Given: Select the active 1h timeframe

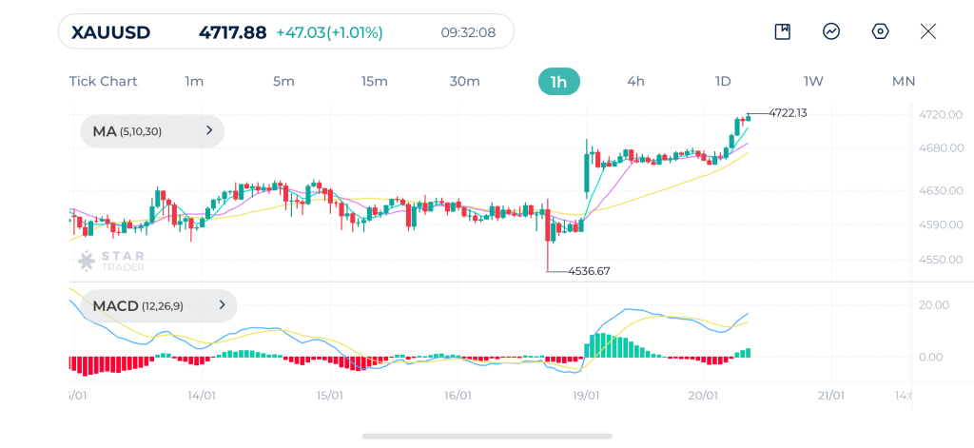Looking at the screenshot, I should pyautogui.click(x=558, y=82).
